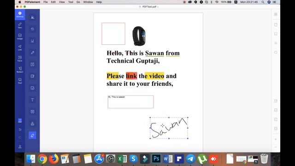The width and height of the screenshot is (295, 166).
Task: Open Trash in the dock
Action: point(264,159)
